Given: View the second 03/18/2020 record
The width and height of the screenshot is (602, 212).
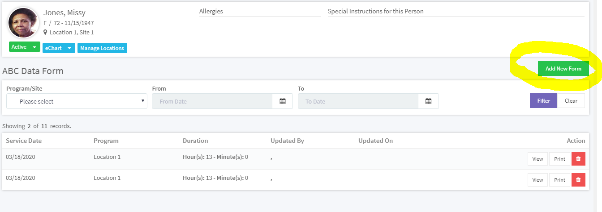Looking at the screenshot, I should pyautogui.click(x=537, y=180).
